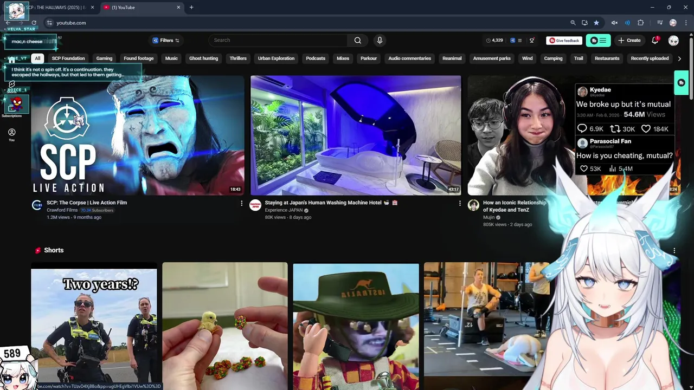
Task: Select the Urban Exploration chip
Action: (x=276, y=58)
